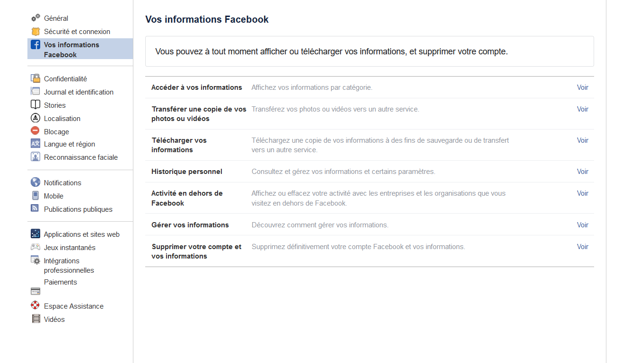
Task: Click the gears icon beside Général
Action: coord(35,18)
